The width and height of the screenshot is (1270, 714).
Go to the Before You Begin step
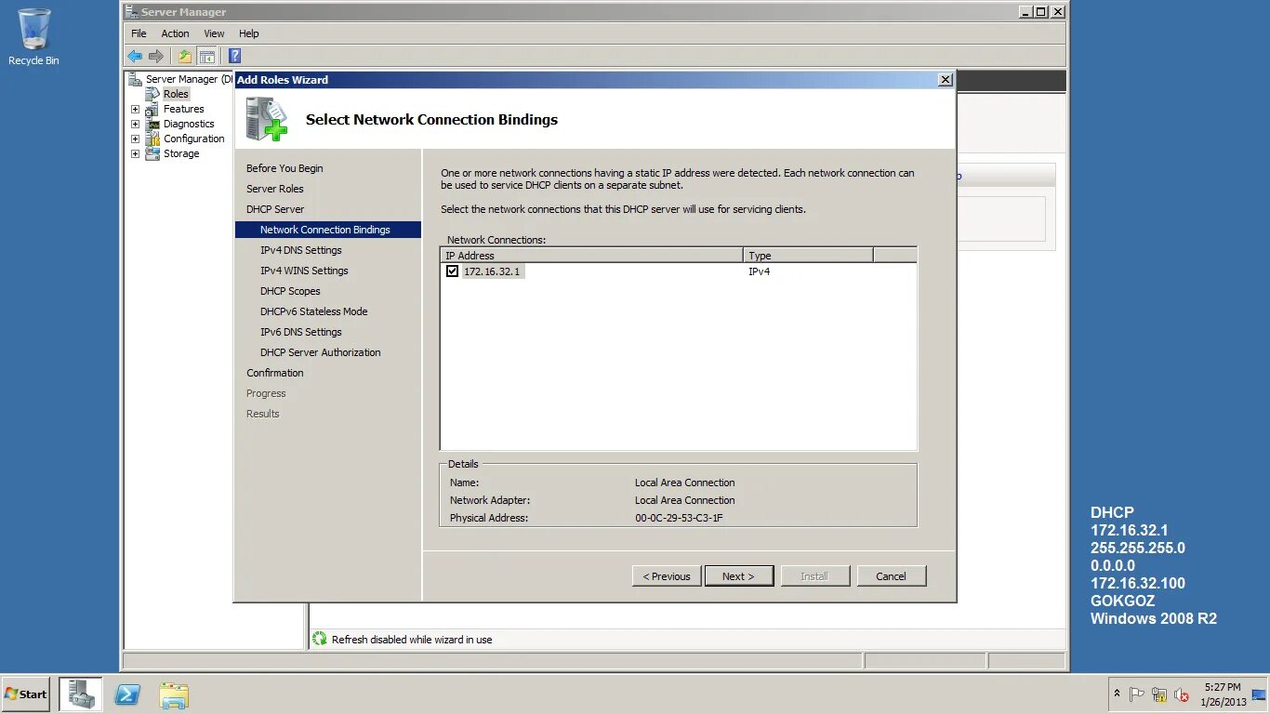point(284,168)
